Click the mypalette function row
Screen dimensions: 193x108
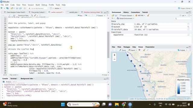(x=151, y=35)
